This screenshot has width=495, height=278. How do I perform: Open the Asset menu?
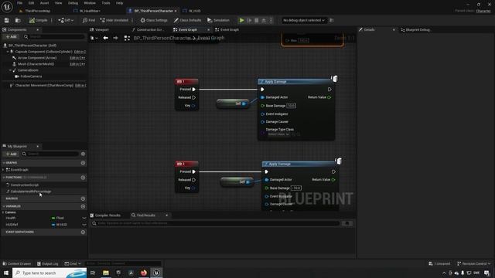[x=44, y=3]
